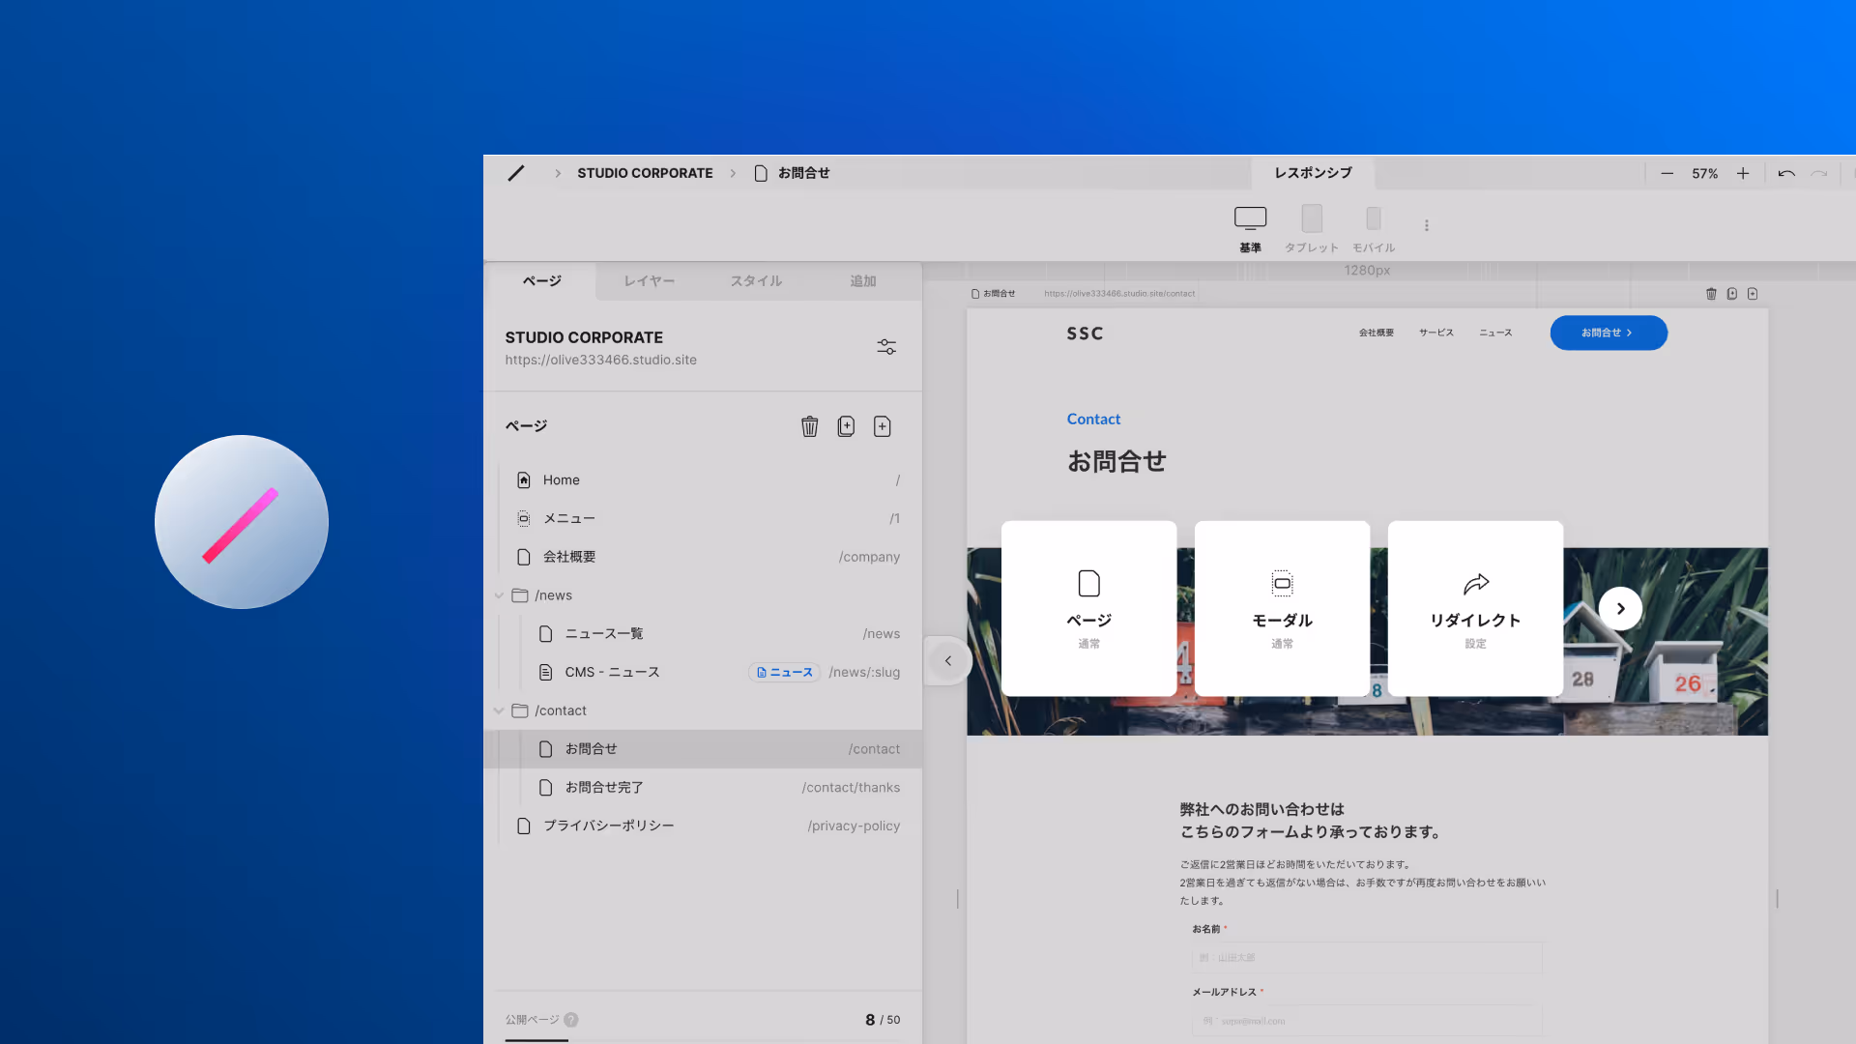Open the site settings sliders icon

pyautogui.click(x=885, y=347)
